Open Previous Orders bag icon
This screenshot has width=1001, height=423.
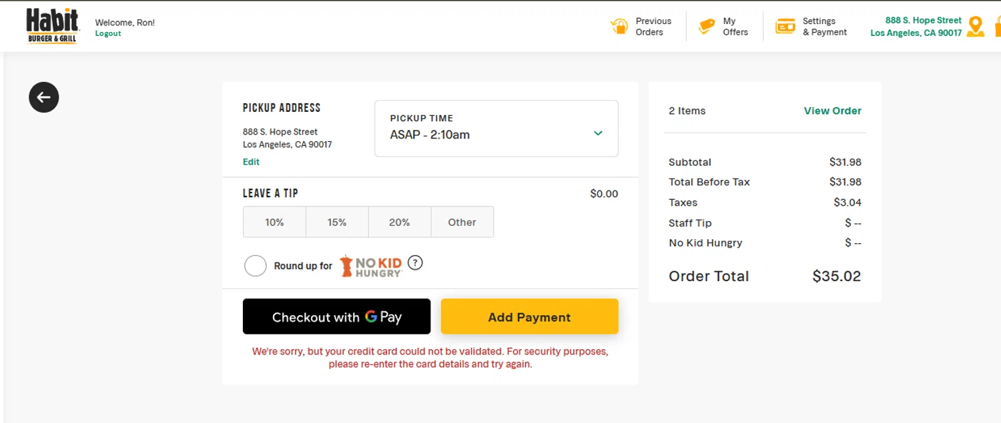pyautogui.click(x=619, y=27)
